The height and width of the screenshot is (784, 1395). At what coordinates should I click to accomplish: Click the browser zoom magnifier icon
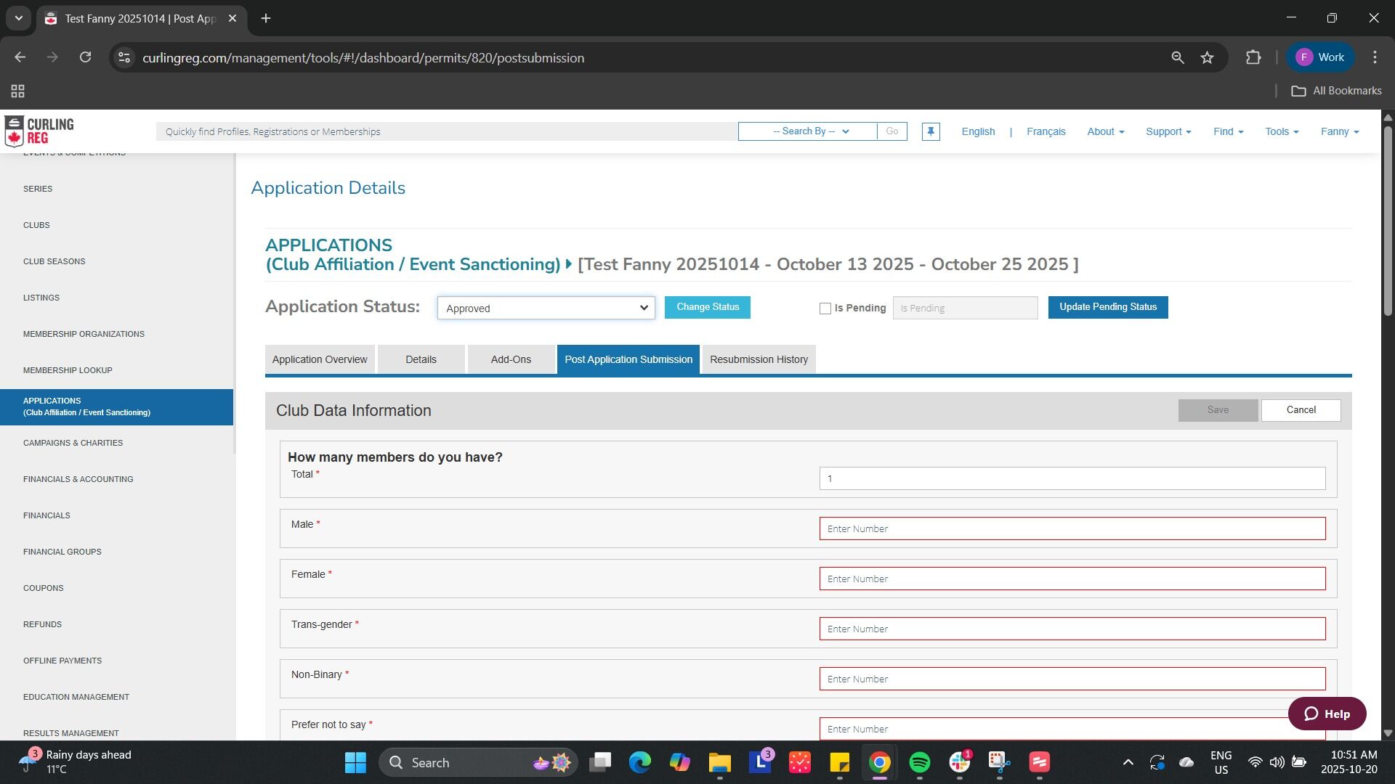click(x=1178, y=57)
